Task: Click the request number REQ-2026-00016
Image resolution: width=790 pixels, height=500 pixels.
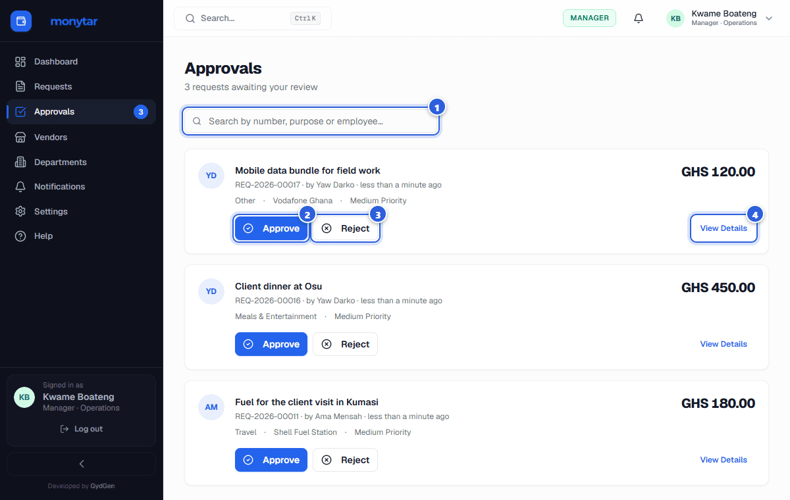Action: click(267, 301)
